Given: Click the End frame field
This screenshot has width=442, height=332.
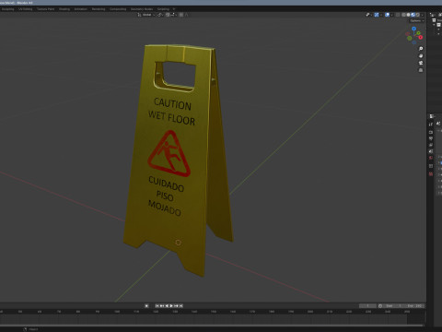Looking at the screenshot, I should [414, 306].
